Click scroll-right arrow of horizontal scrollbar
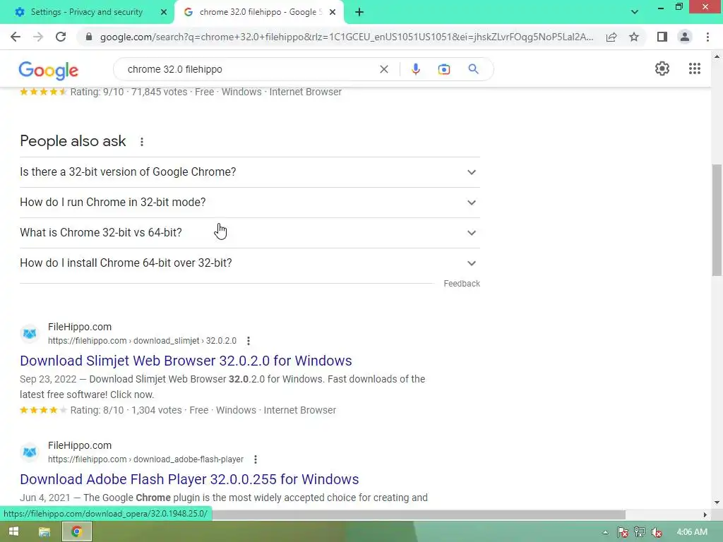This screenshot has width=723, height=542. point(705,514)
